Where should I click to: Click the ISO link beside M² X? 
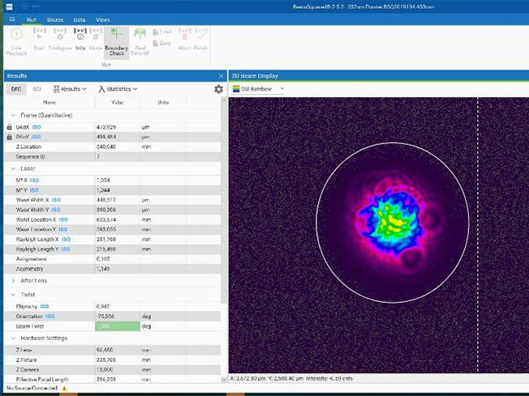pos(34,180)
